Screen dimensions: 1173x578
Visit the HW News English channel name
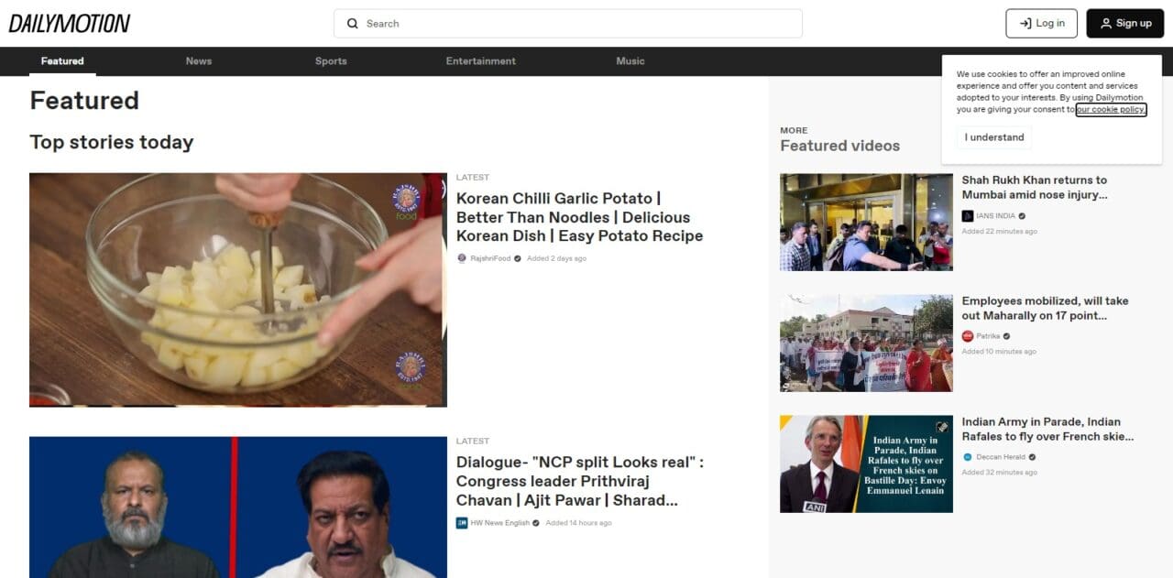pyautogui.click(x=499, y=523)
